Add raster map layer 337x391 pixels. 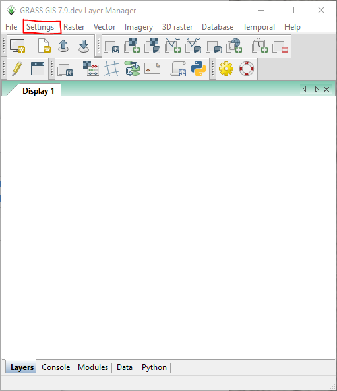[132, 45]
